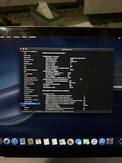Select Fibre Channel in the sidebar
Image resolution: width=122 pixels, height=163 pixels.
(28, 60)
